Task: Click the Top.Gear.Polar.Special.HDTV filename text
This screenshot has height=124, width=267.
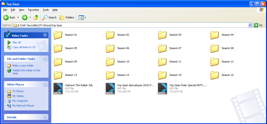Action: 188,85
